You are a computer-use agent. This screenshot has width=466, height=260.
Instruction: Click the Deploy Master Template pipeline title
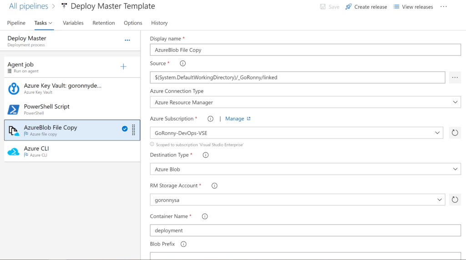113,6
